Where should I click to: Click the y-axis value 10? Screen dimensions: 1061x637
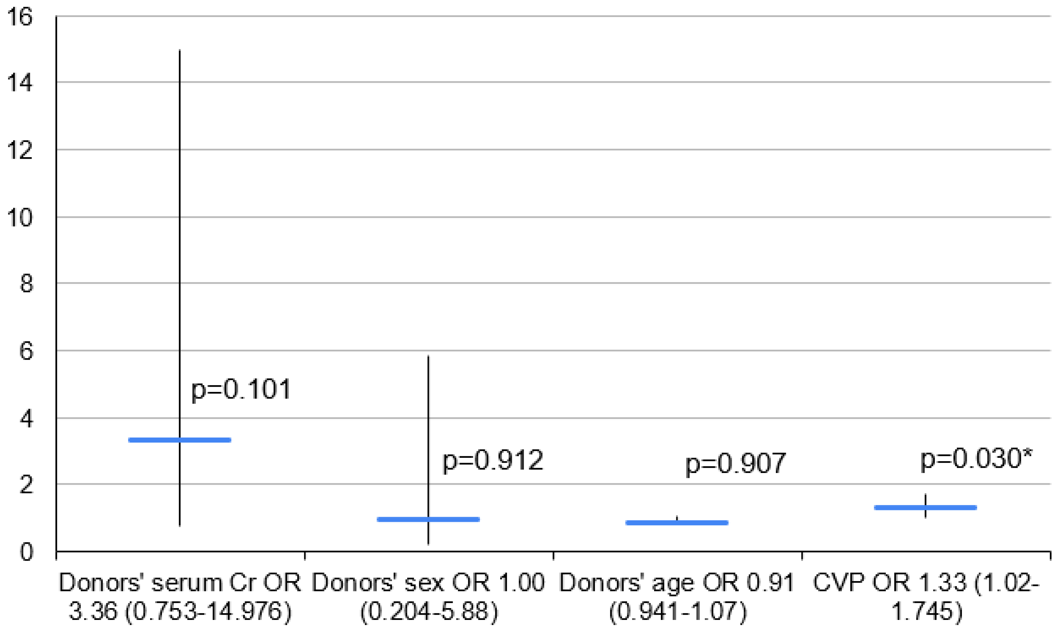click(20, 217)
